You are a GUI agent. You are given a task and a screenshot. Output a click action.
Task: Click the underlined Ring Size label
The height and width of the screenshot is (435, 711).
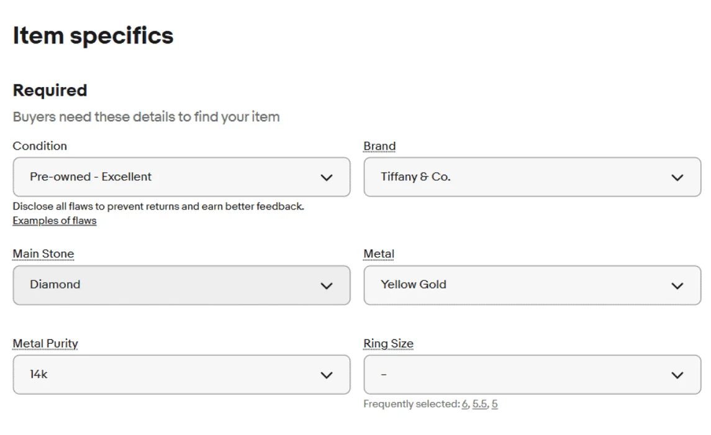click(388, 344)
